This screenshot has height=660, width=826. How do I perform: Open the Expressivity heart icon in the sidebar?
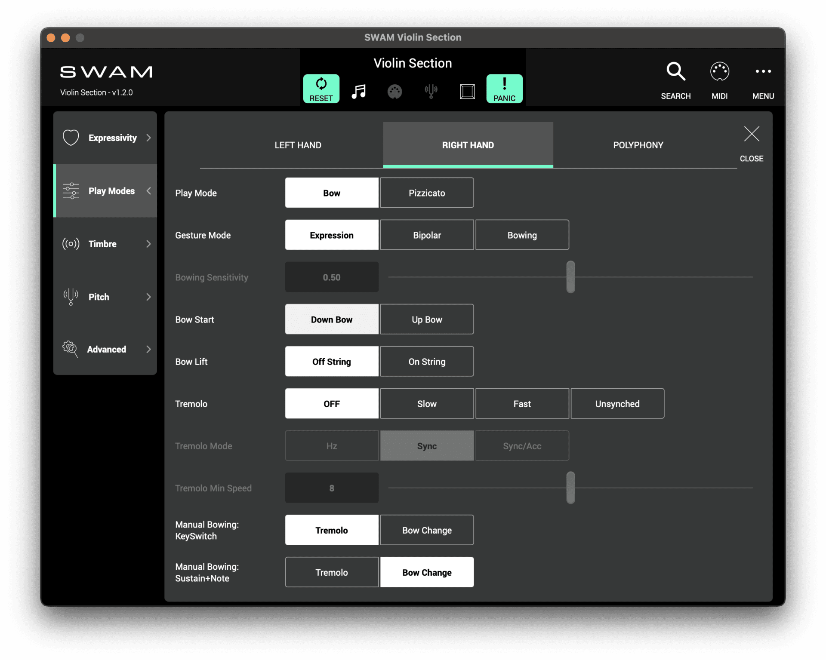tap(71, 138)
